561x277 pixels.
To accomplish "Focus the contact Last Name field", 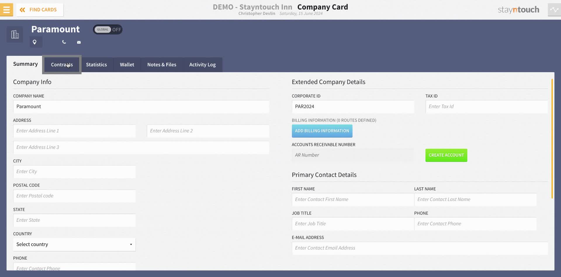I will pyautogui.click(x=475, y=200).
